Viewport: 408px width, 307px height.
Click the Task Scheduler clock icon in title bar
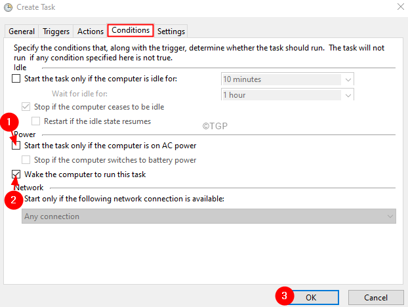(x=7, y=8)
